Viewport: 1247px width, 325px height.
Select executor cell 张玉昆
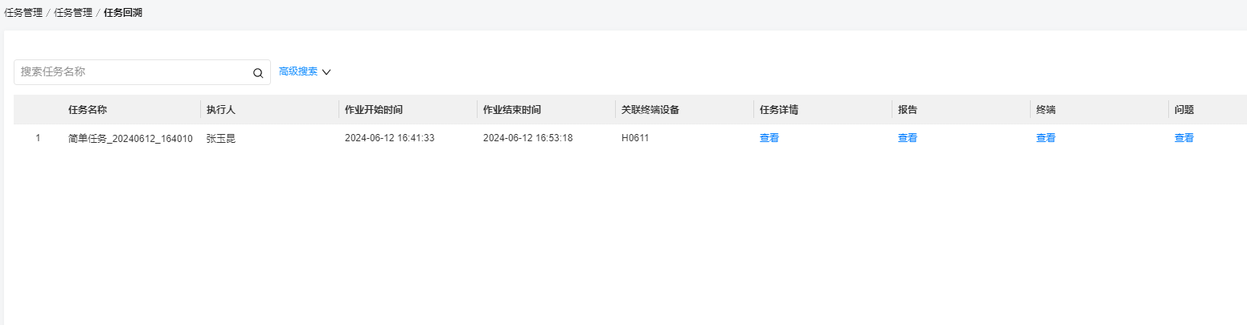point(221,138)
